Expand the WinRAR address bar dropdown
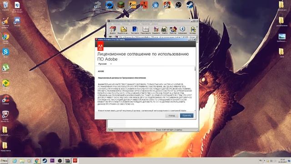This screenshot has width=291, height=164. [196, 37]
